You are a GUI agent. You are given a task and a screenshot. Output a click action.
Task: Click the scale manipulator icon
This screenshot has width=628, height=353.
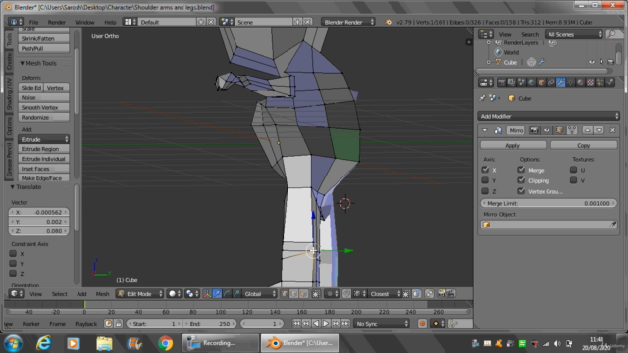pyautogui.click(x=236, y=294)
